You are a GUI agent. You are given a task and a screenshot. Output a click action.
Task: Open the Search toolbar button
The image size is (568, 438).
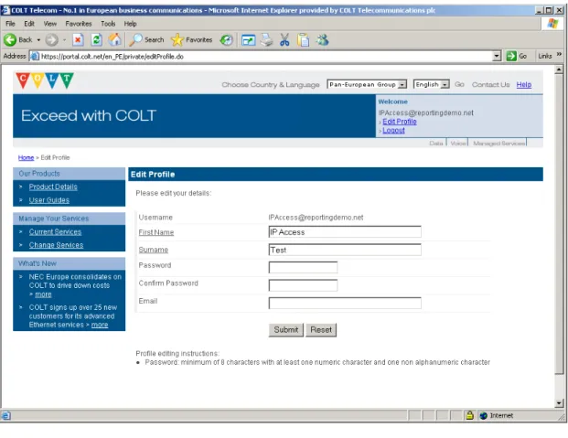pyautogui.click(x=146, y=40)
